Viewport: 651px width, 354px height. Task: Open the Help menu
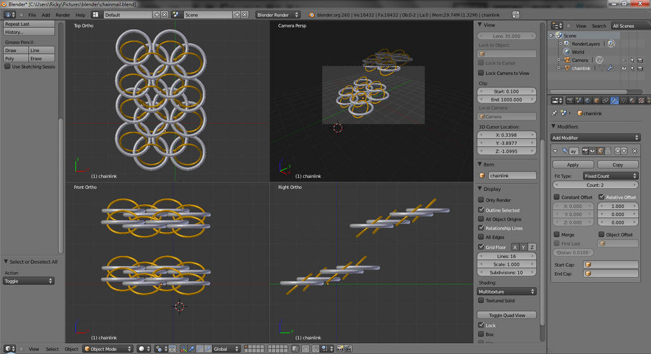(x=80, y=15)
